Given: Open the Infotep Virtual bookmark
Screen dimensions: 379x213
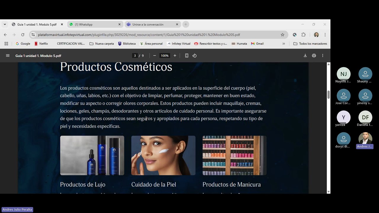Looking at the screenshot, I should coord(179,43).
